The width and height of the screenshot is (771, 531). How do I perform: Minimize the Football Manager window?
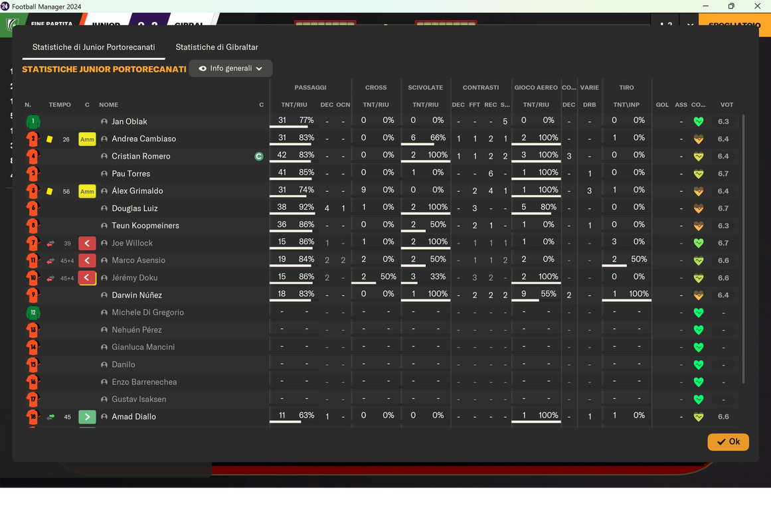tap(706, 6)
